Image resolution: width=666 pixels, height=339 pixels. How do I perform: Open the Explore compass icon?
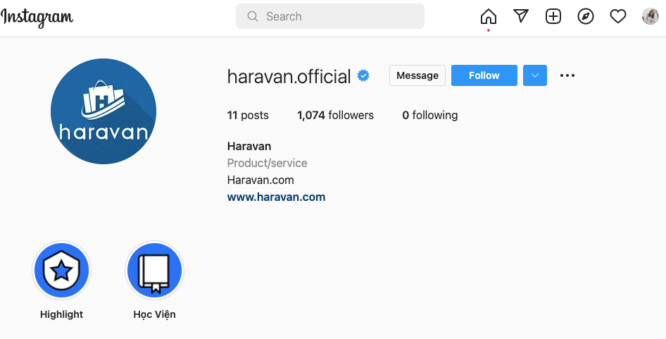click(x=586, y=16)
